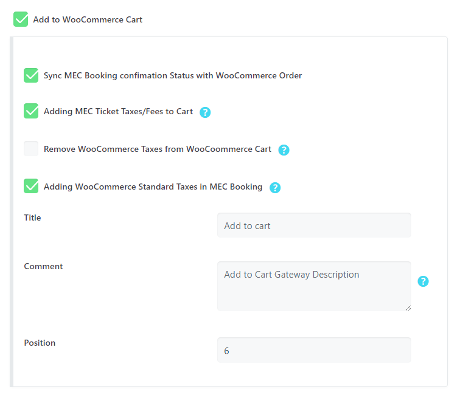Click Adding WooCommerce Standard Taxes label text
463x401 pixels.
coord(153,187)
